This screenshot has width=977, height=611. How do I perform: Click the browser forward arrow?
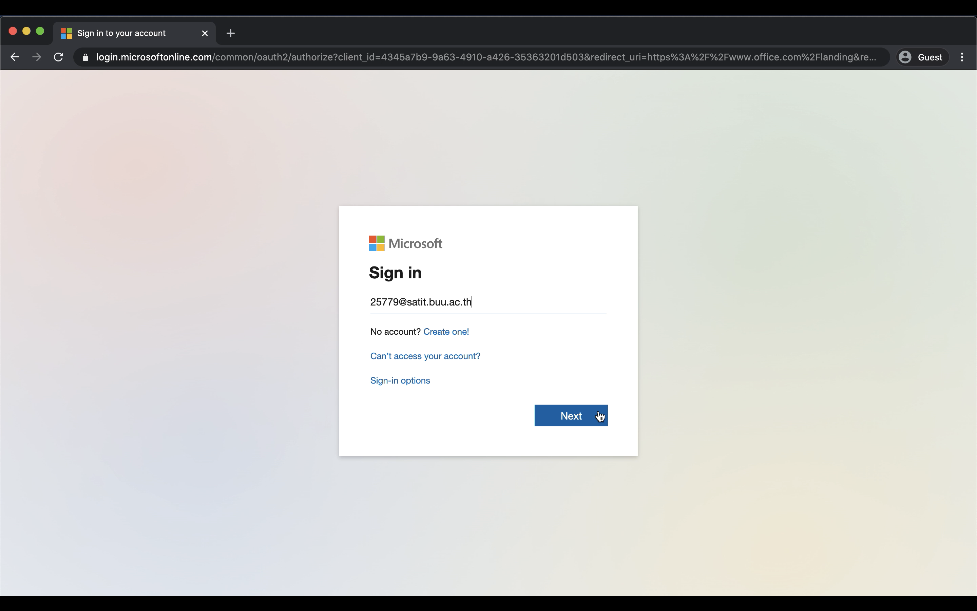[37, 57]
